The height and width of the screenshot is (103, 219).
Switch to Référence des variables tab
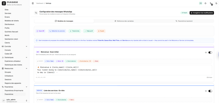point(124,21)
